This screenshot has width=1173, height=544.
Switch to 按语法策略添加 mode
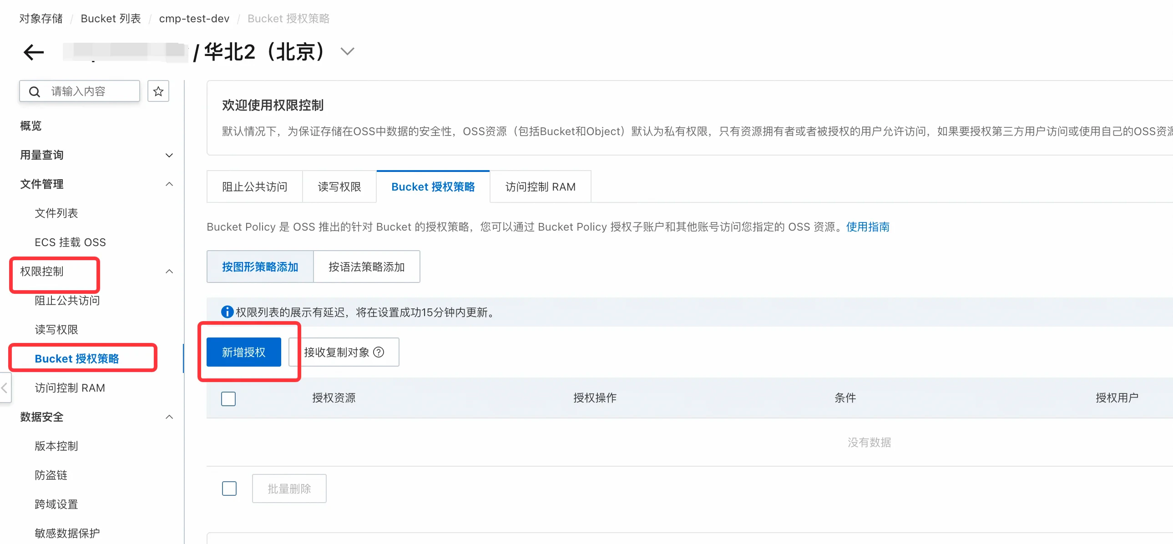pyautogui.click(x=366, y=267)
